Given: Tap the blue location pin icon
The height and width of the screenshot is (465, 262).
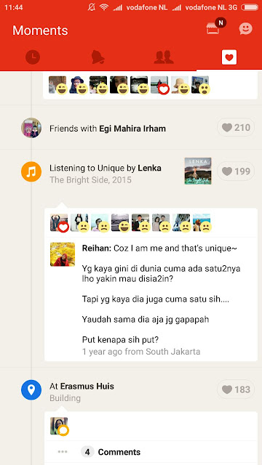Looking at the screenshot, I should pos(31,389).
